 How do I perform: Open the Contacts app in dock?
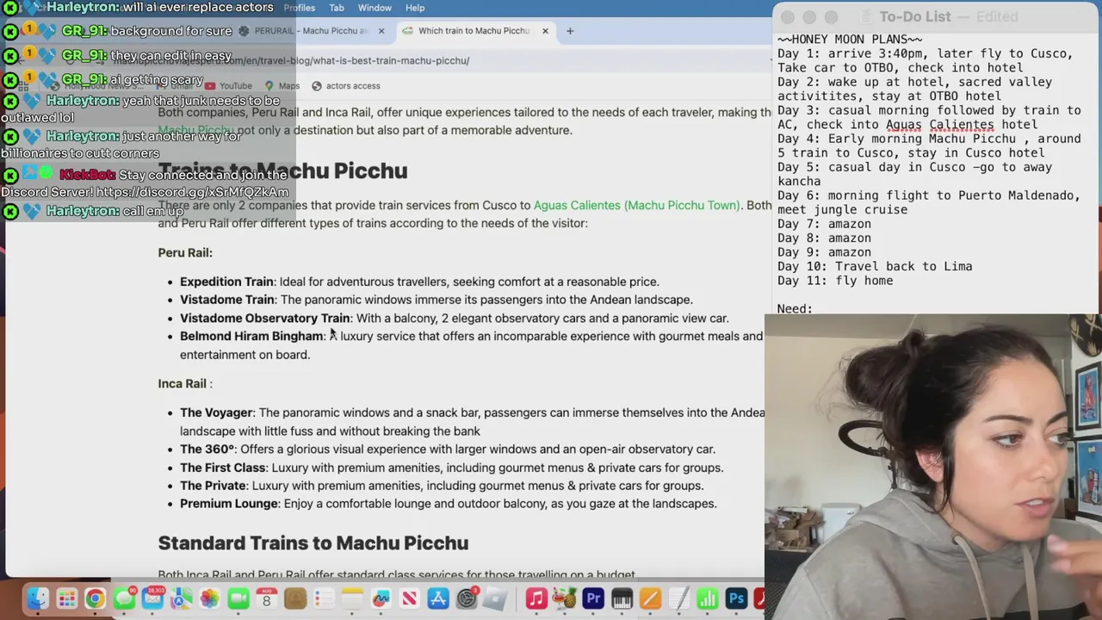coord(295,598)
